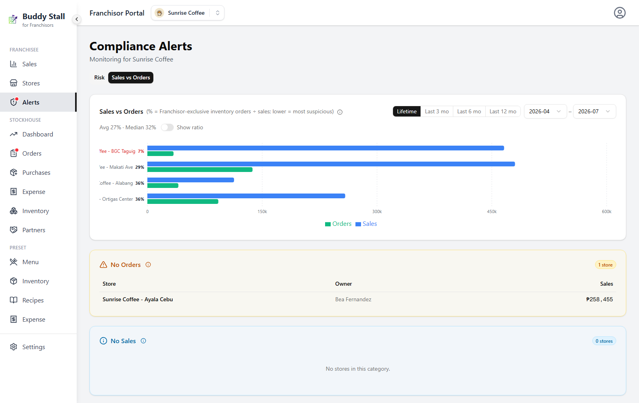Click the Stores storefront icon
Screen dimensions: 639x403
click(14, 83)
